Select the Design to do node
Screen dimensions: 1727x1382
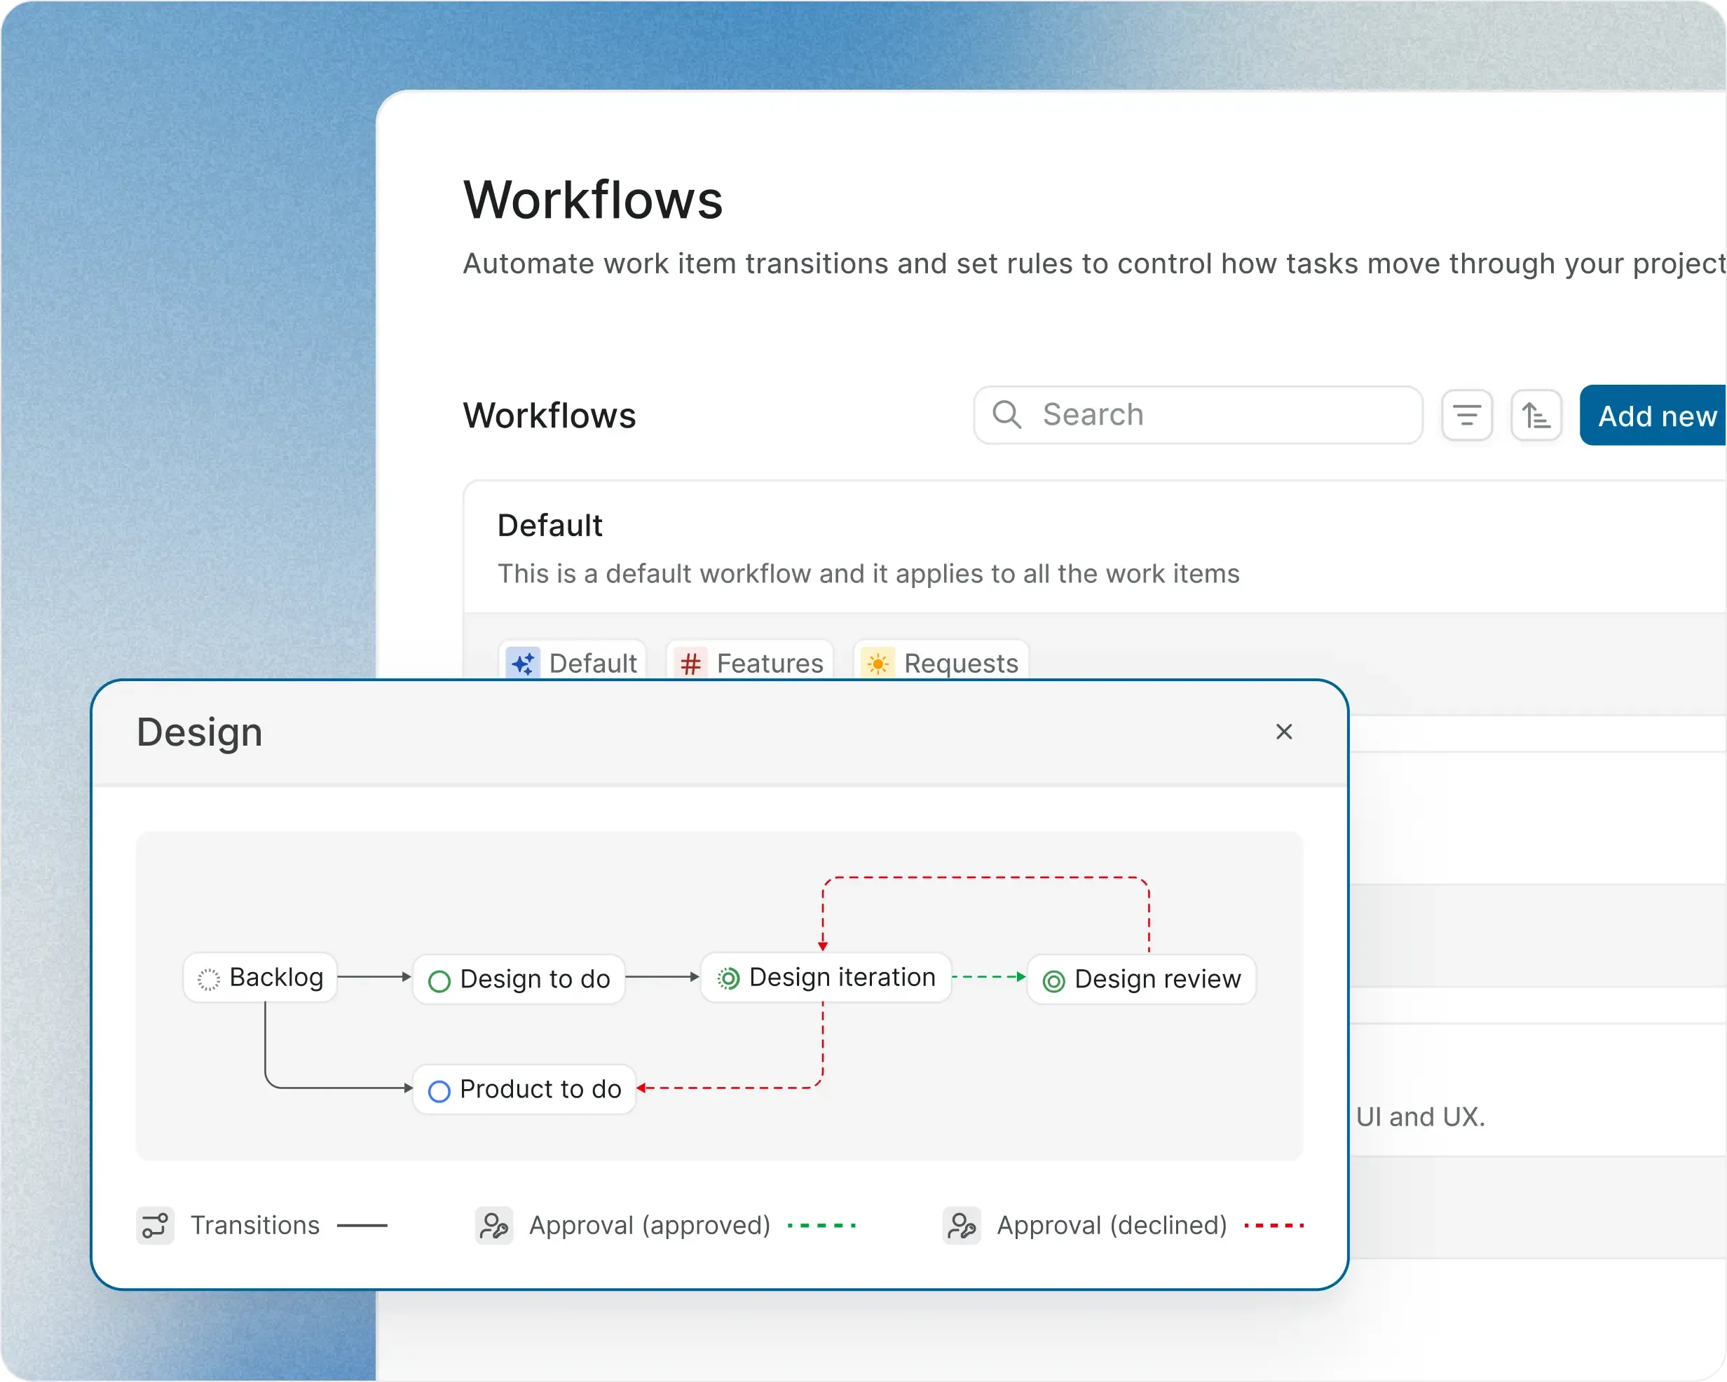click(x=519, y=979)
